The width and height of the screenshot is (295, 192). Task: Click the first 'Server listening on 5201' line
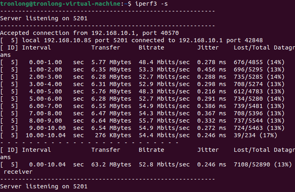click(44, 18)
